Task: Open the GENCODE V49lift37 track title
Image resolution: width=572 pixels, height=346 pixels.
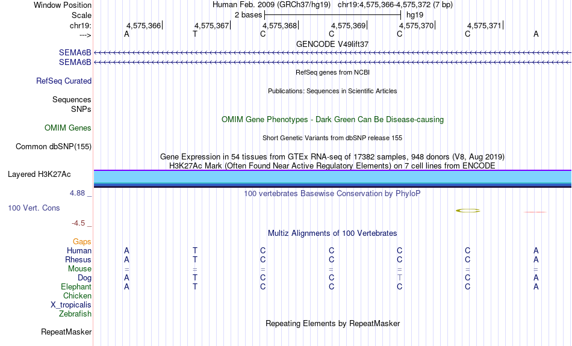Action: click(x=332, y=44)
